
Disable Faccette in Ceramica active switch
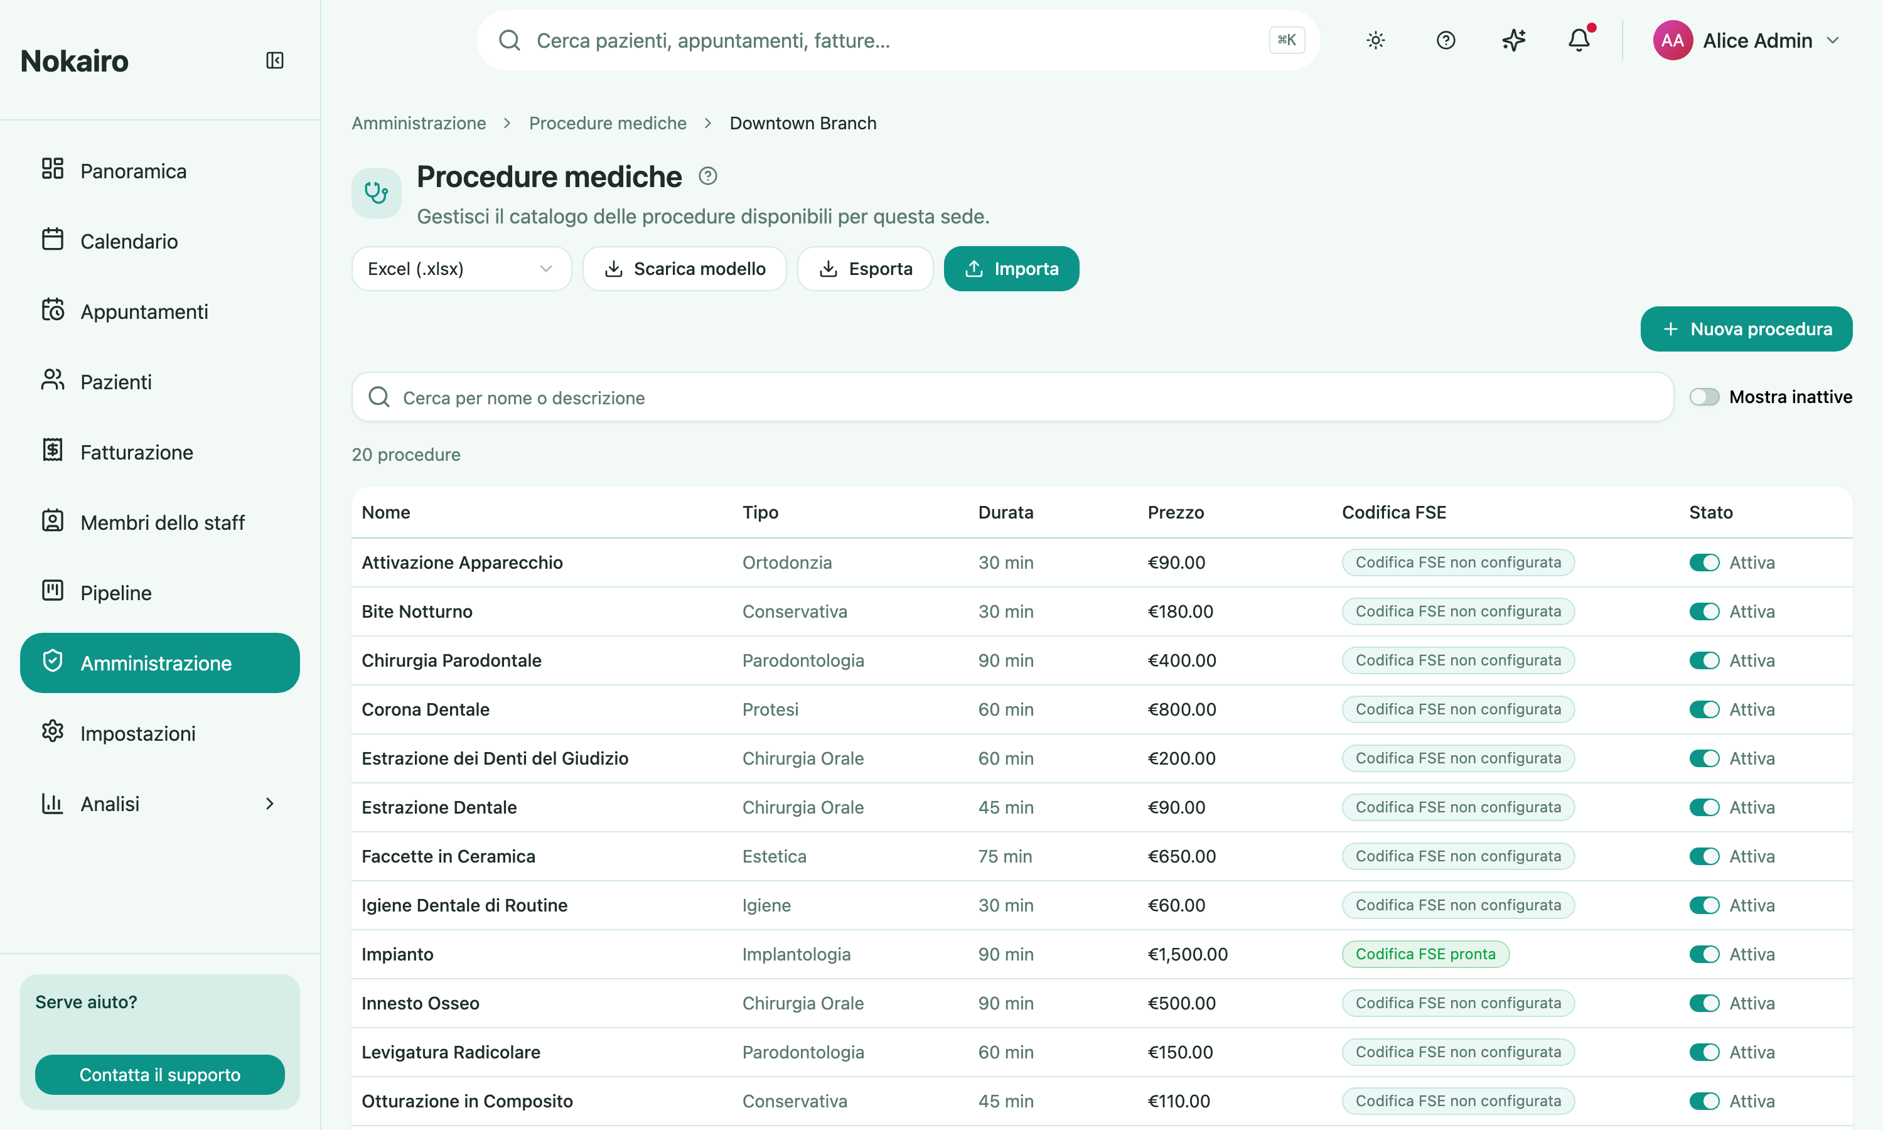[1704, 857]
